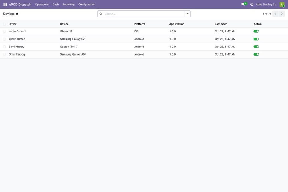Image resolution: width=288 pixels, height=192 pixels.
Task: Click the Google Pixel 7 device cell
Action: point(69,47)
